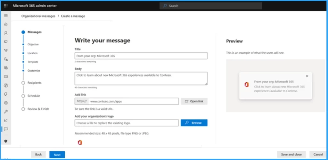The image size is (328, 160).
Task: Click the logo file chooser field
Action: tap(127, 123)
